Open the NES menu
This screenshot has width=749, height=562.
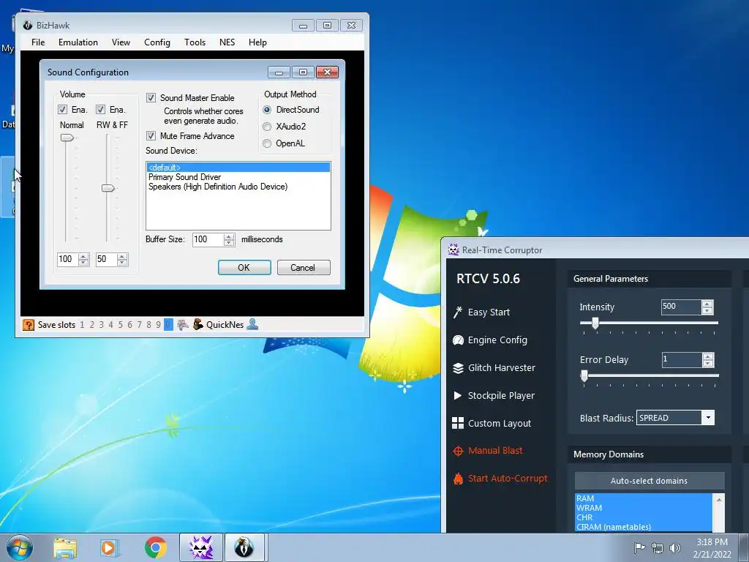pyautogui.click(x=227, y=42)
